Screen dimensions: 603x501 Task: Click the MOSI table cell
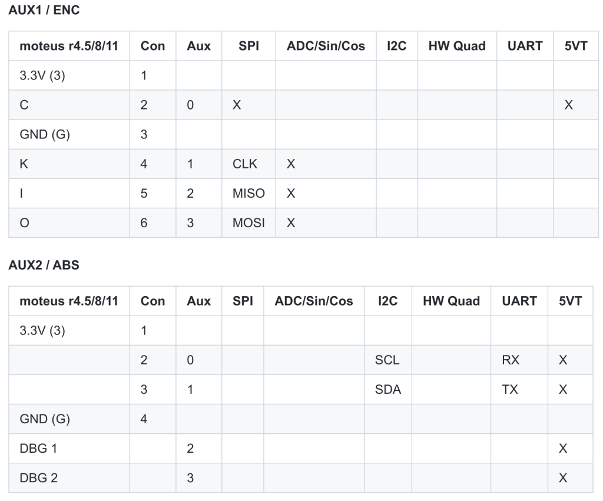[x=249, y=223]
